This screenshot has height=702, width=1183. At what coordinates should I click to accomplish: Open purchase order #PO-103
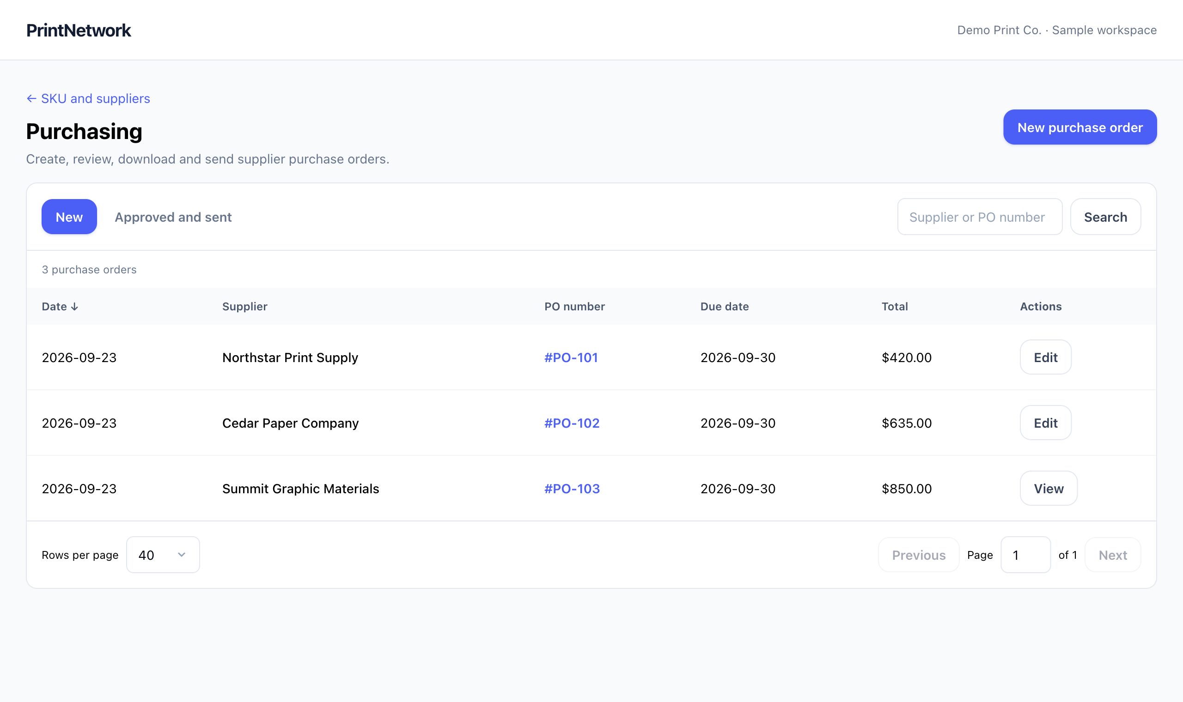pos(572,489)
